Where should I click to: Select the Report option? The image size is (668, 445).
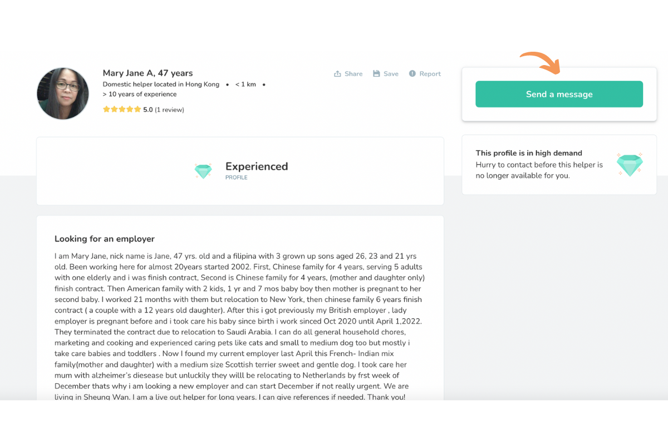[x=425, y=73]
